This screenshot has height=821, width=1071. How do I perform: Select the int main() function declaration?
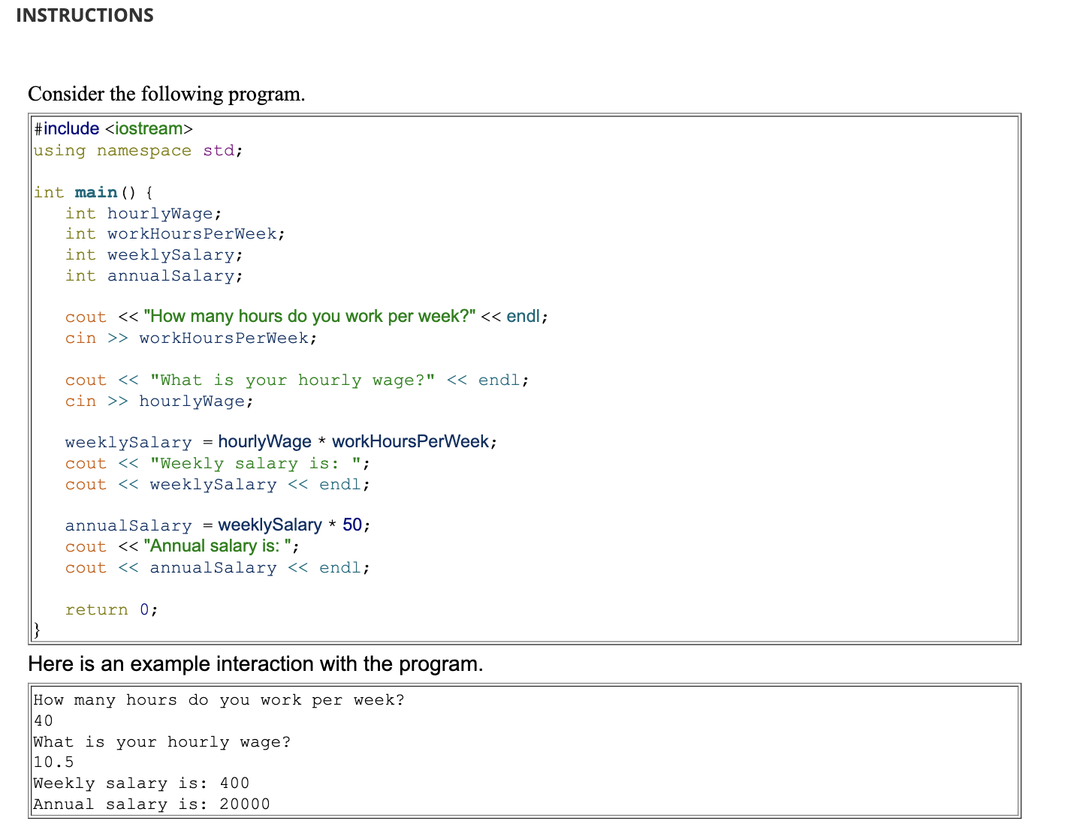[92, 192]
